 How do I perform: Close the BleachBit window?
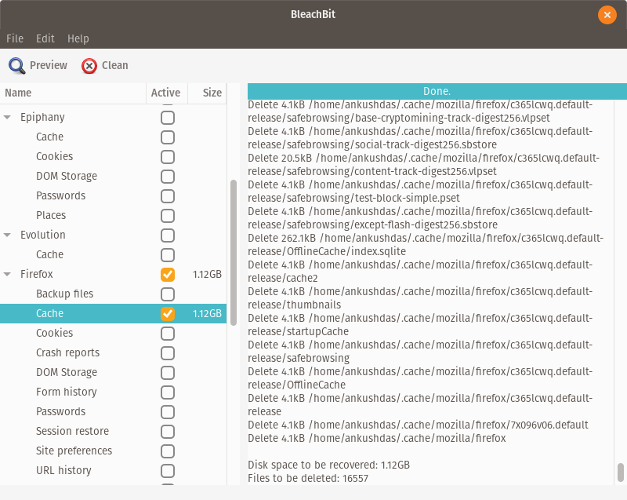[x=607, y=15]
